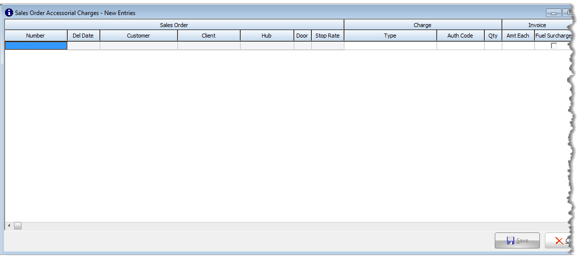Screen dimensions: 583x259
Task: Click the Del Date cell in first row
Action: pyautogui.click(x=84, y=46)
